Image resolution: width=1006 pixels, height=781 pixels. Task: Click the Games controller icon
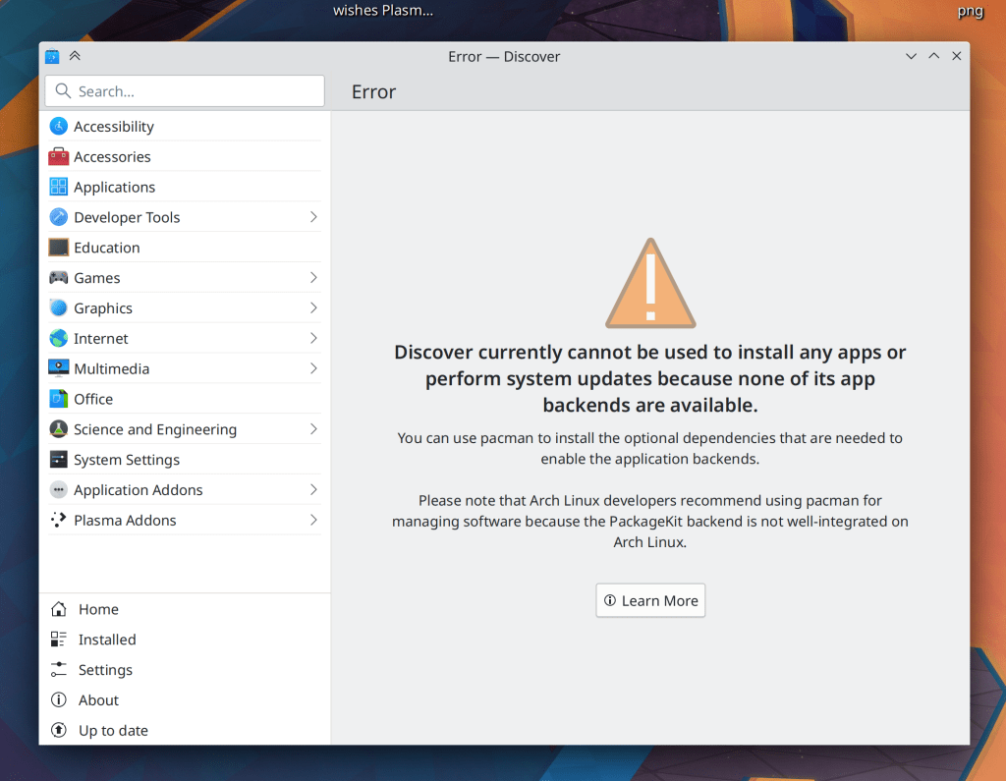point(59,278)
